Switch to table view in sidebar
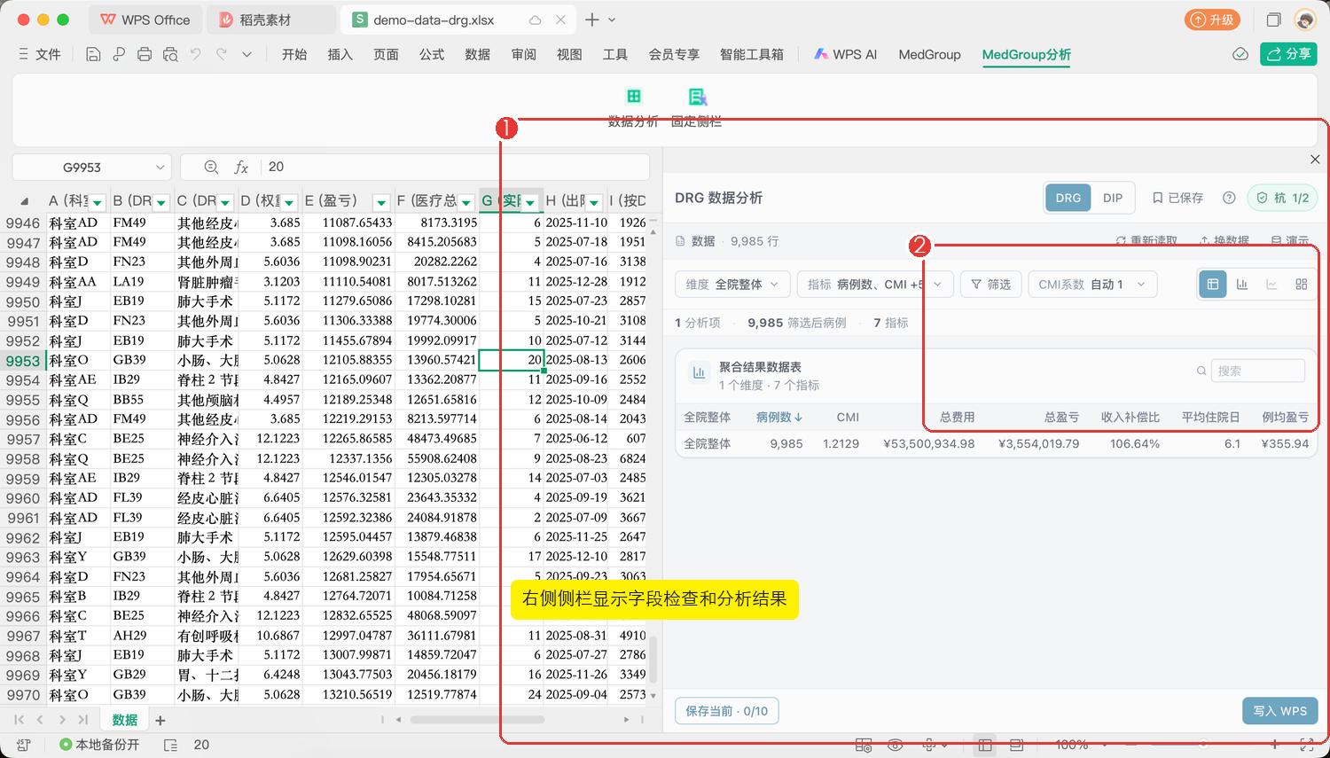 tap(1212, 284)
